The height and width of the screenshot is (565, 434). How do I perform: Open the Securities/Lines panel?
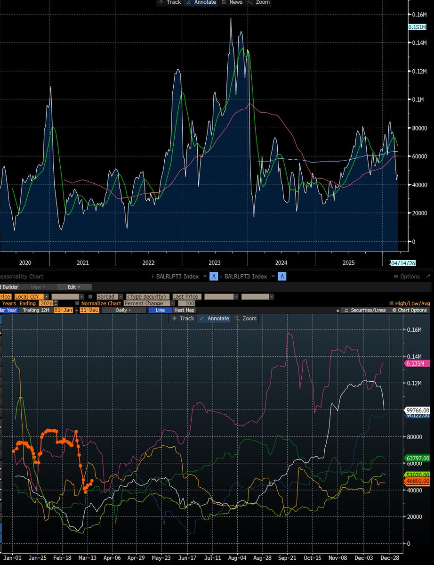point(365,310)
